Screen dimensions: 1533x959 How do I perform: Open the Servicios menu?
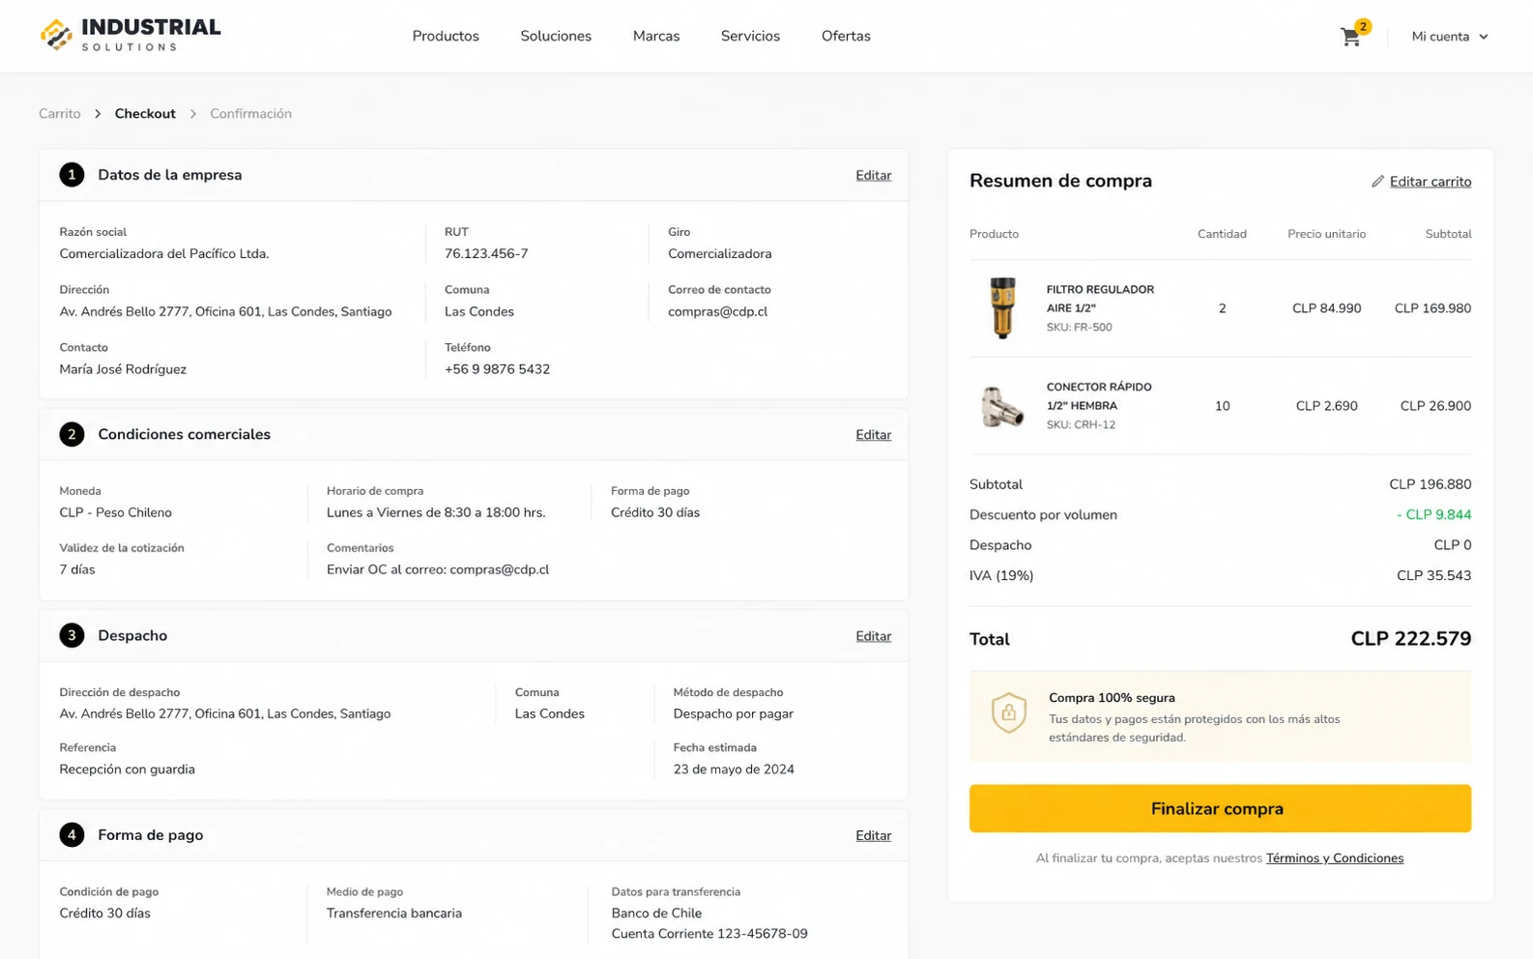tap(750, 36)
